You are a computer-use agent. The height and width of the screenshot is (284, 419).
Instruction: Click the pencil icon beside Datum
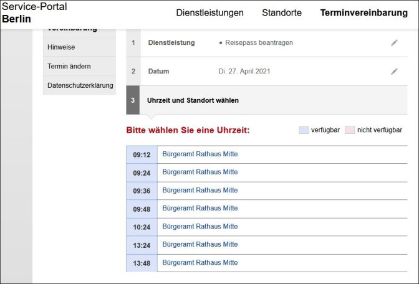tap(394, 71)
